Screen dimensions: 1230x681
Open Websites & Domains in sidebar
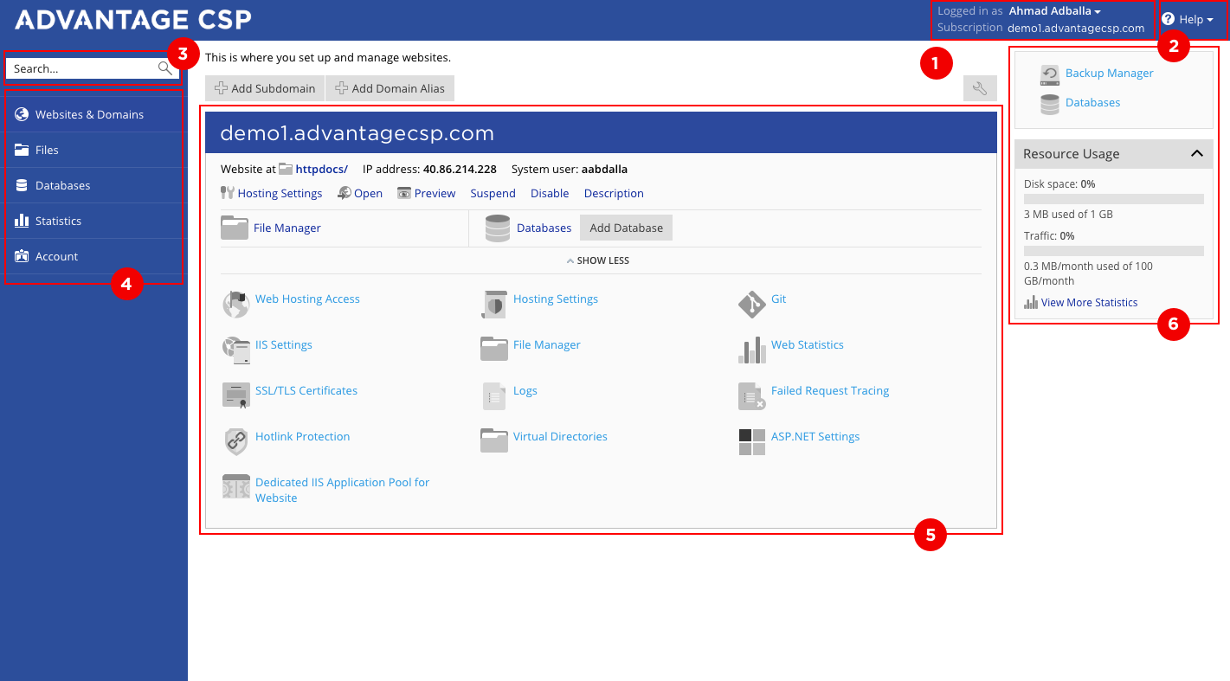pos(93,114)
